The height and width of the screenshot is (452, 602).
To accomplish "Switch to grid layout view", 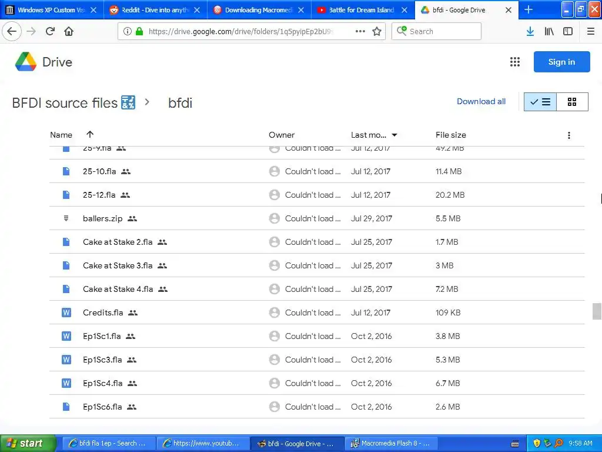I will pos(572,102).
